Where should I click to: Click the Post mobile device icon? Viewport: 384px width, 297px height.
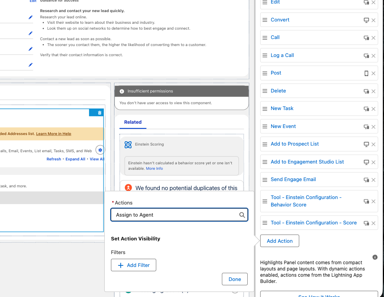(366, 73)
